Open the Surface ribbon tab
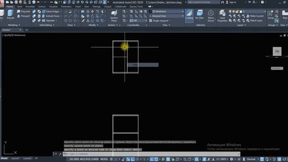 click(42, 6)
